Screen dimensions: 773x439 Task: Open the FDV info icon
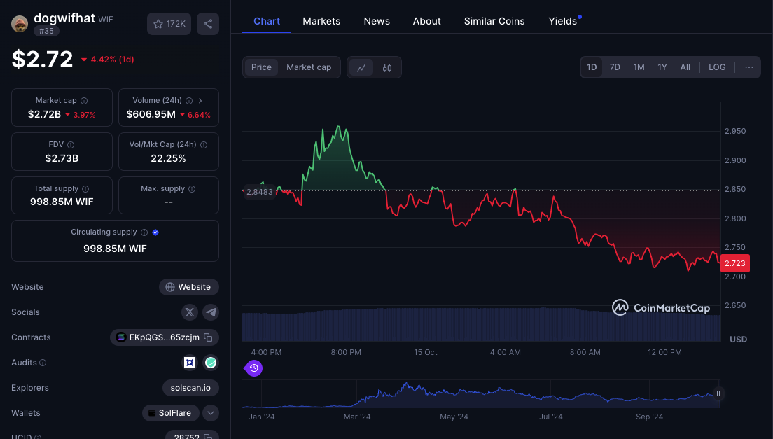coord(71,145)
